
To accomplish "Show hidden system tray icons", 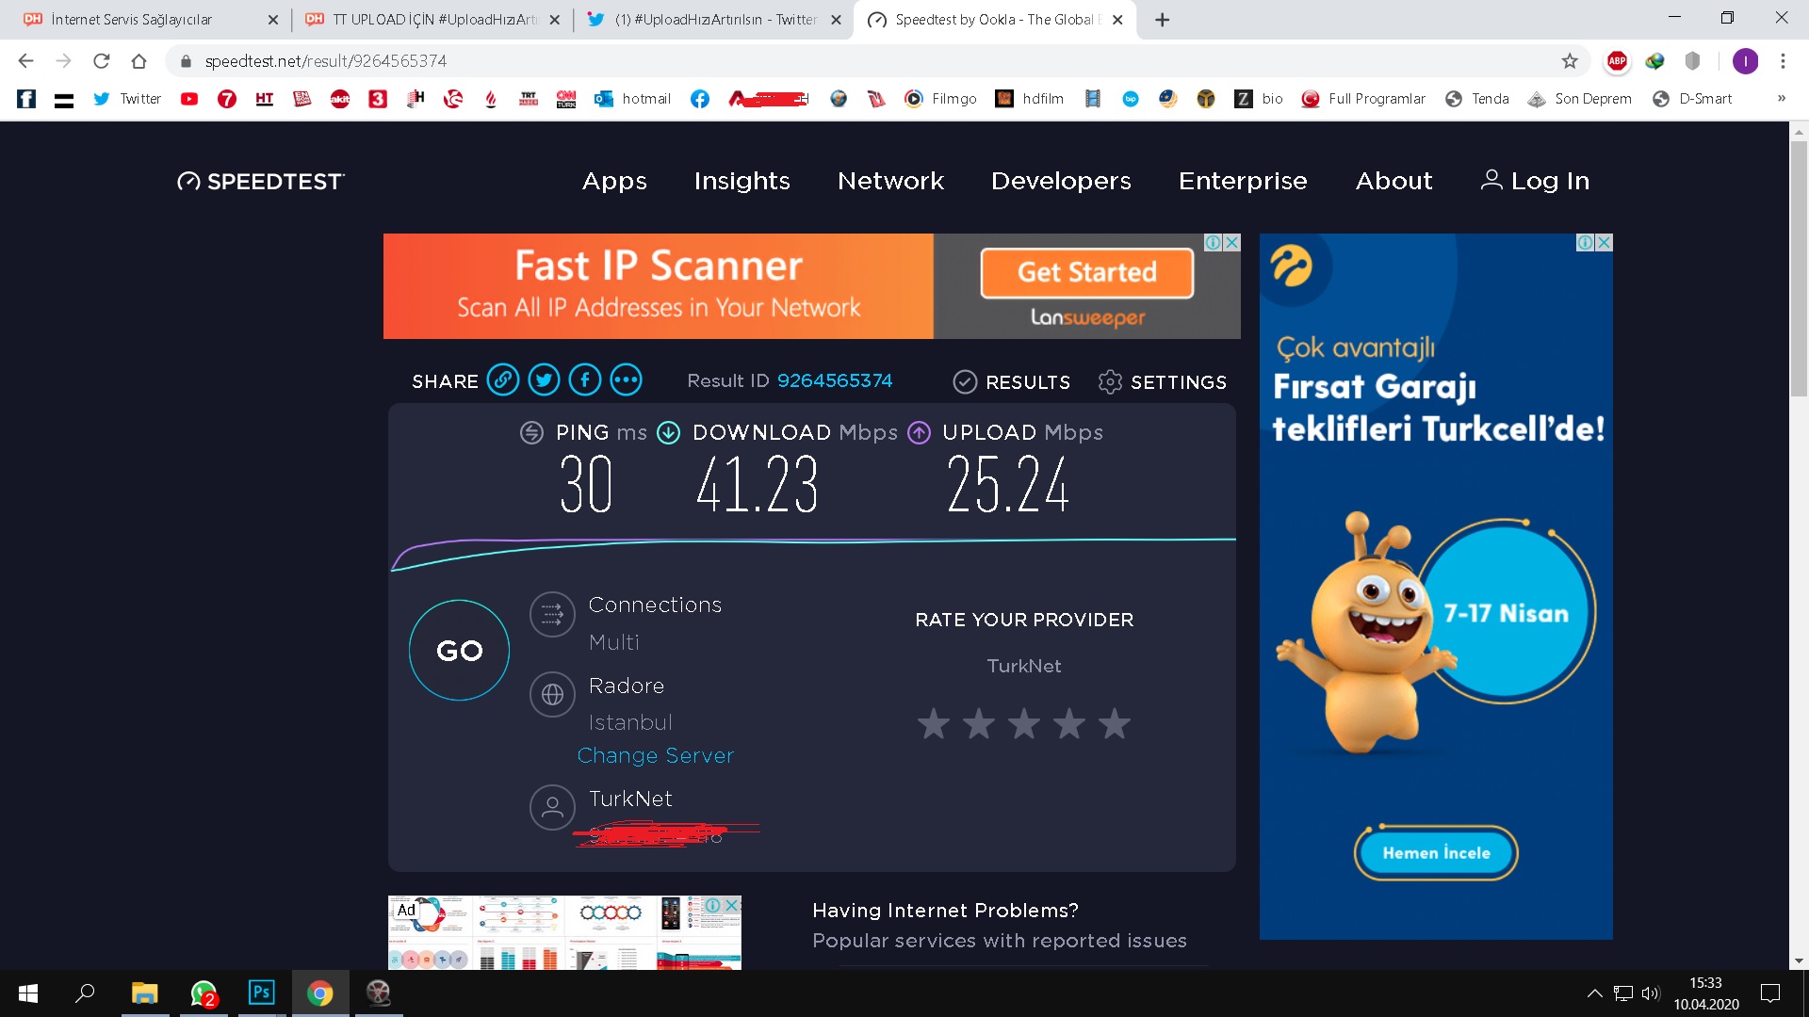I will tap(1594, 993).
